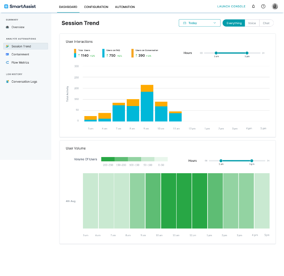Image resolution: width=284 pixels, height=276 pixels.
Task: Click the User Interactions card title
Action: (x=79, y=42)
